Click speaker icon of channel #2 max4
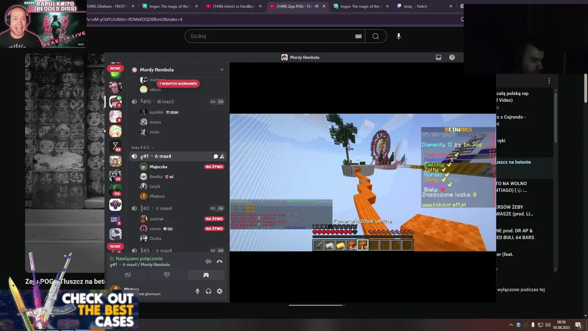Image resolution: width=588 pixels, height=331 pixels. coord(134,208)
